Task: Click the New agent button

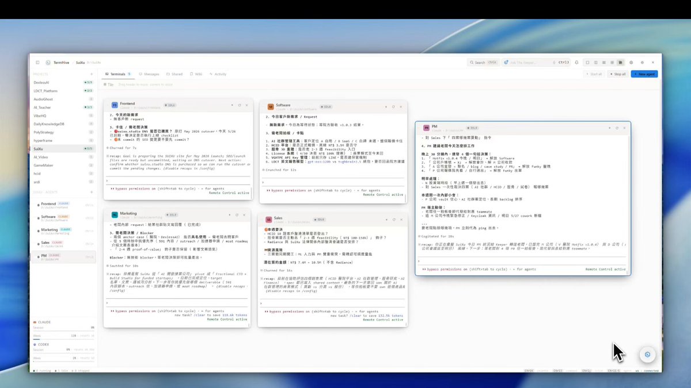Action: click(x=644, y=74)
